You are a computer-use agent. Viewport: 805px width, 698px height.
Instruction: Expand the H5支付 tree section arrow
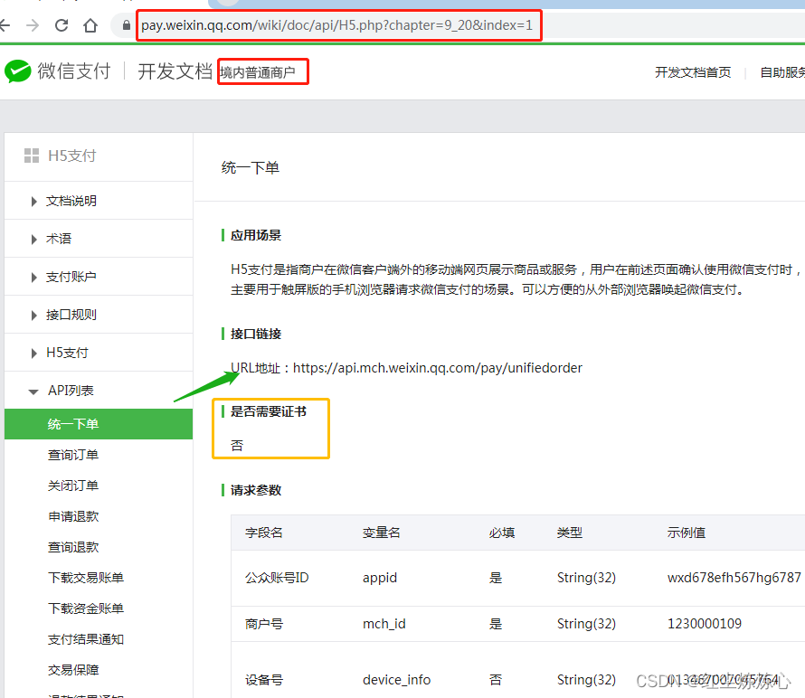[33, 354]
